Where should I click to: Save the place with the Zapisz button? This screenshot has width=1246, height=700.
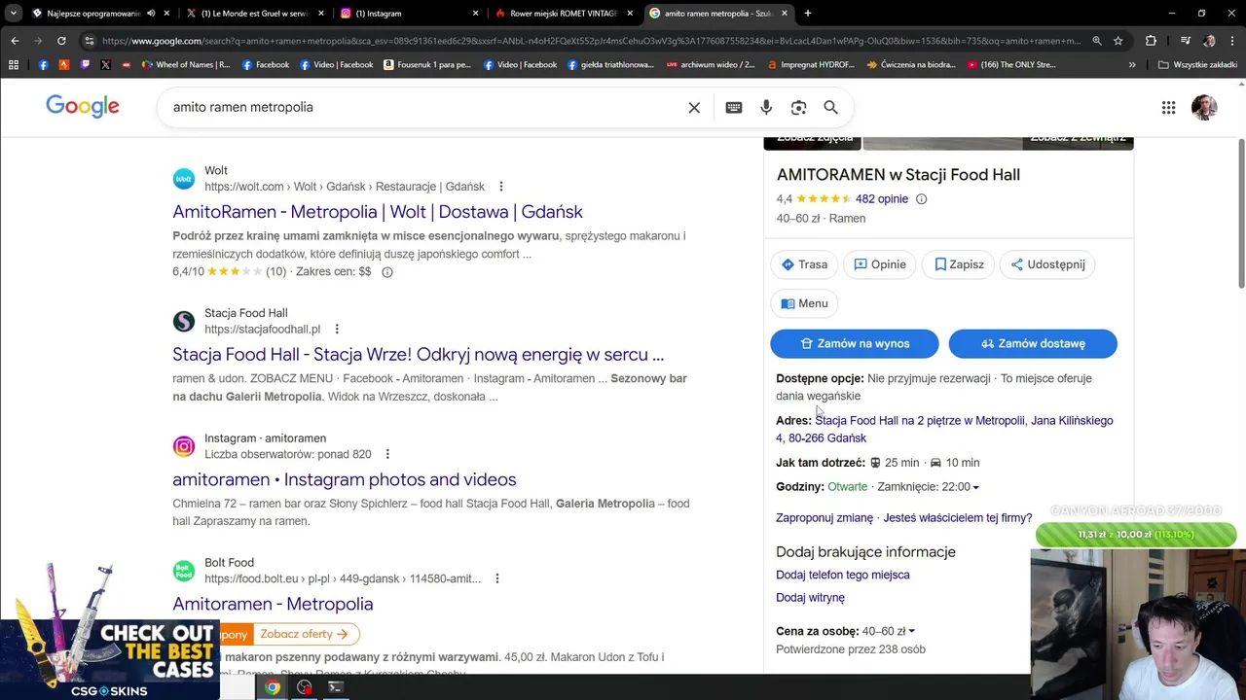pyautogui.click(x=959, y=264)
